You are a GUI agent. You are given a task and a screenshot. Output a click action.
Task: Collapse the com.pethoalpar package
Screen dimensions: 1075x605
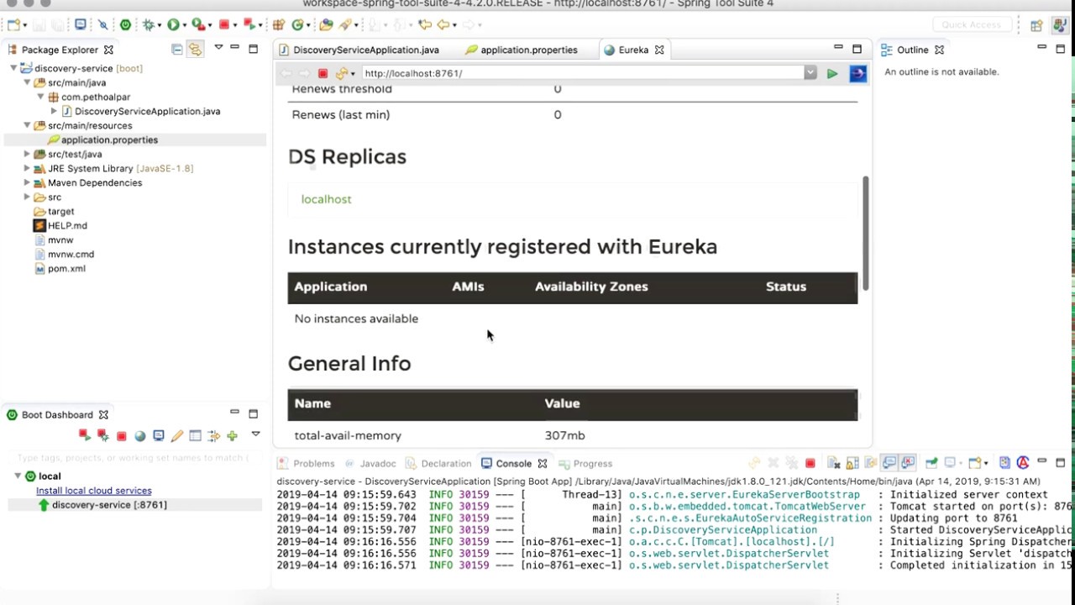[x=40, y=97]
